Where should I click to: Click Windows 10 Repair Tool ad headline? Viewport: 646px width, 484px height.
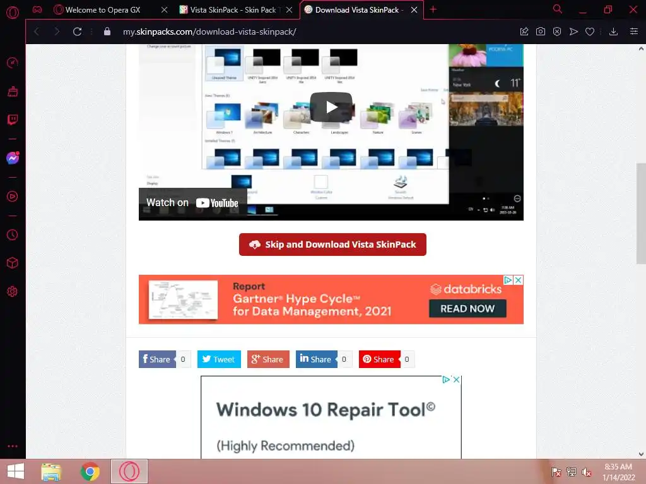click(x=326, y=410)
